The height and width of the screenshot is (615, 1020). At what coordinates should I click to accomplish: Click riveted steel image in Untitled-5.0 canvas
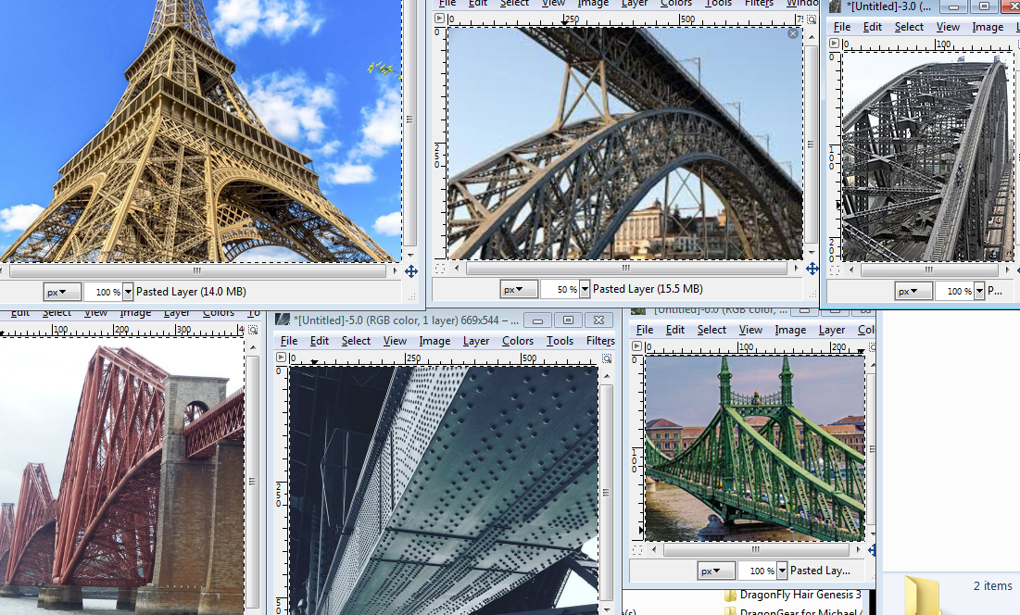pos(444,490)
